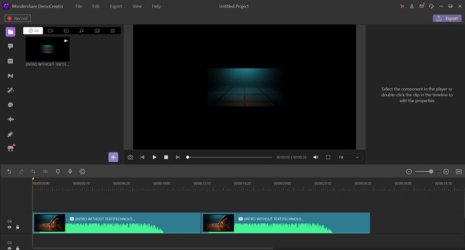
Task: Open the Transitions panel in the sidebar
Action: 10,75
